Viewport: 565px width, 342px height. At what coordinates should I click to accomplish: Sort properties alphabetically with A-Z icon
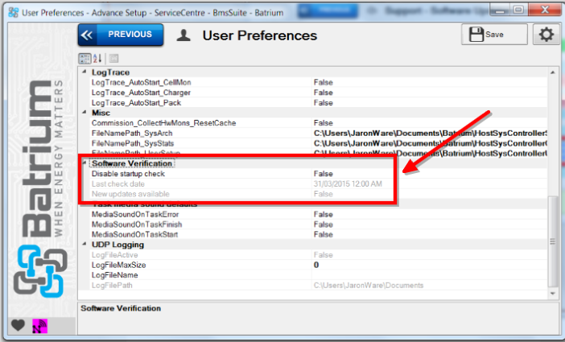point(97,59)
